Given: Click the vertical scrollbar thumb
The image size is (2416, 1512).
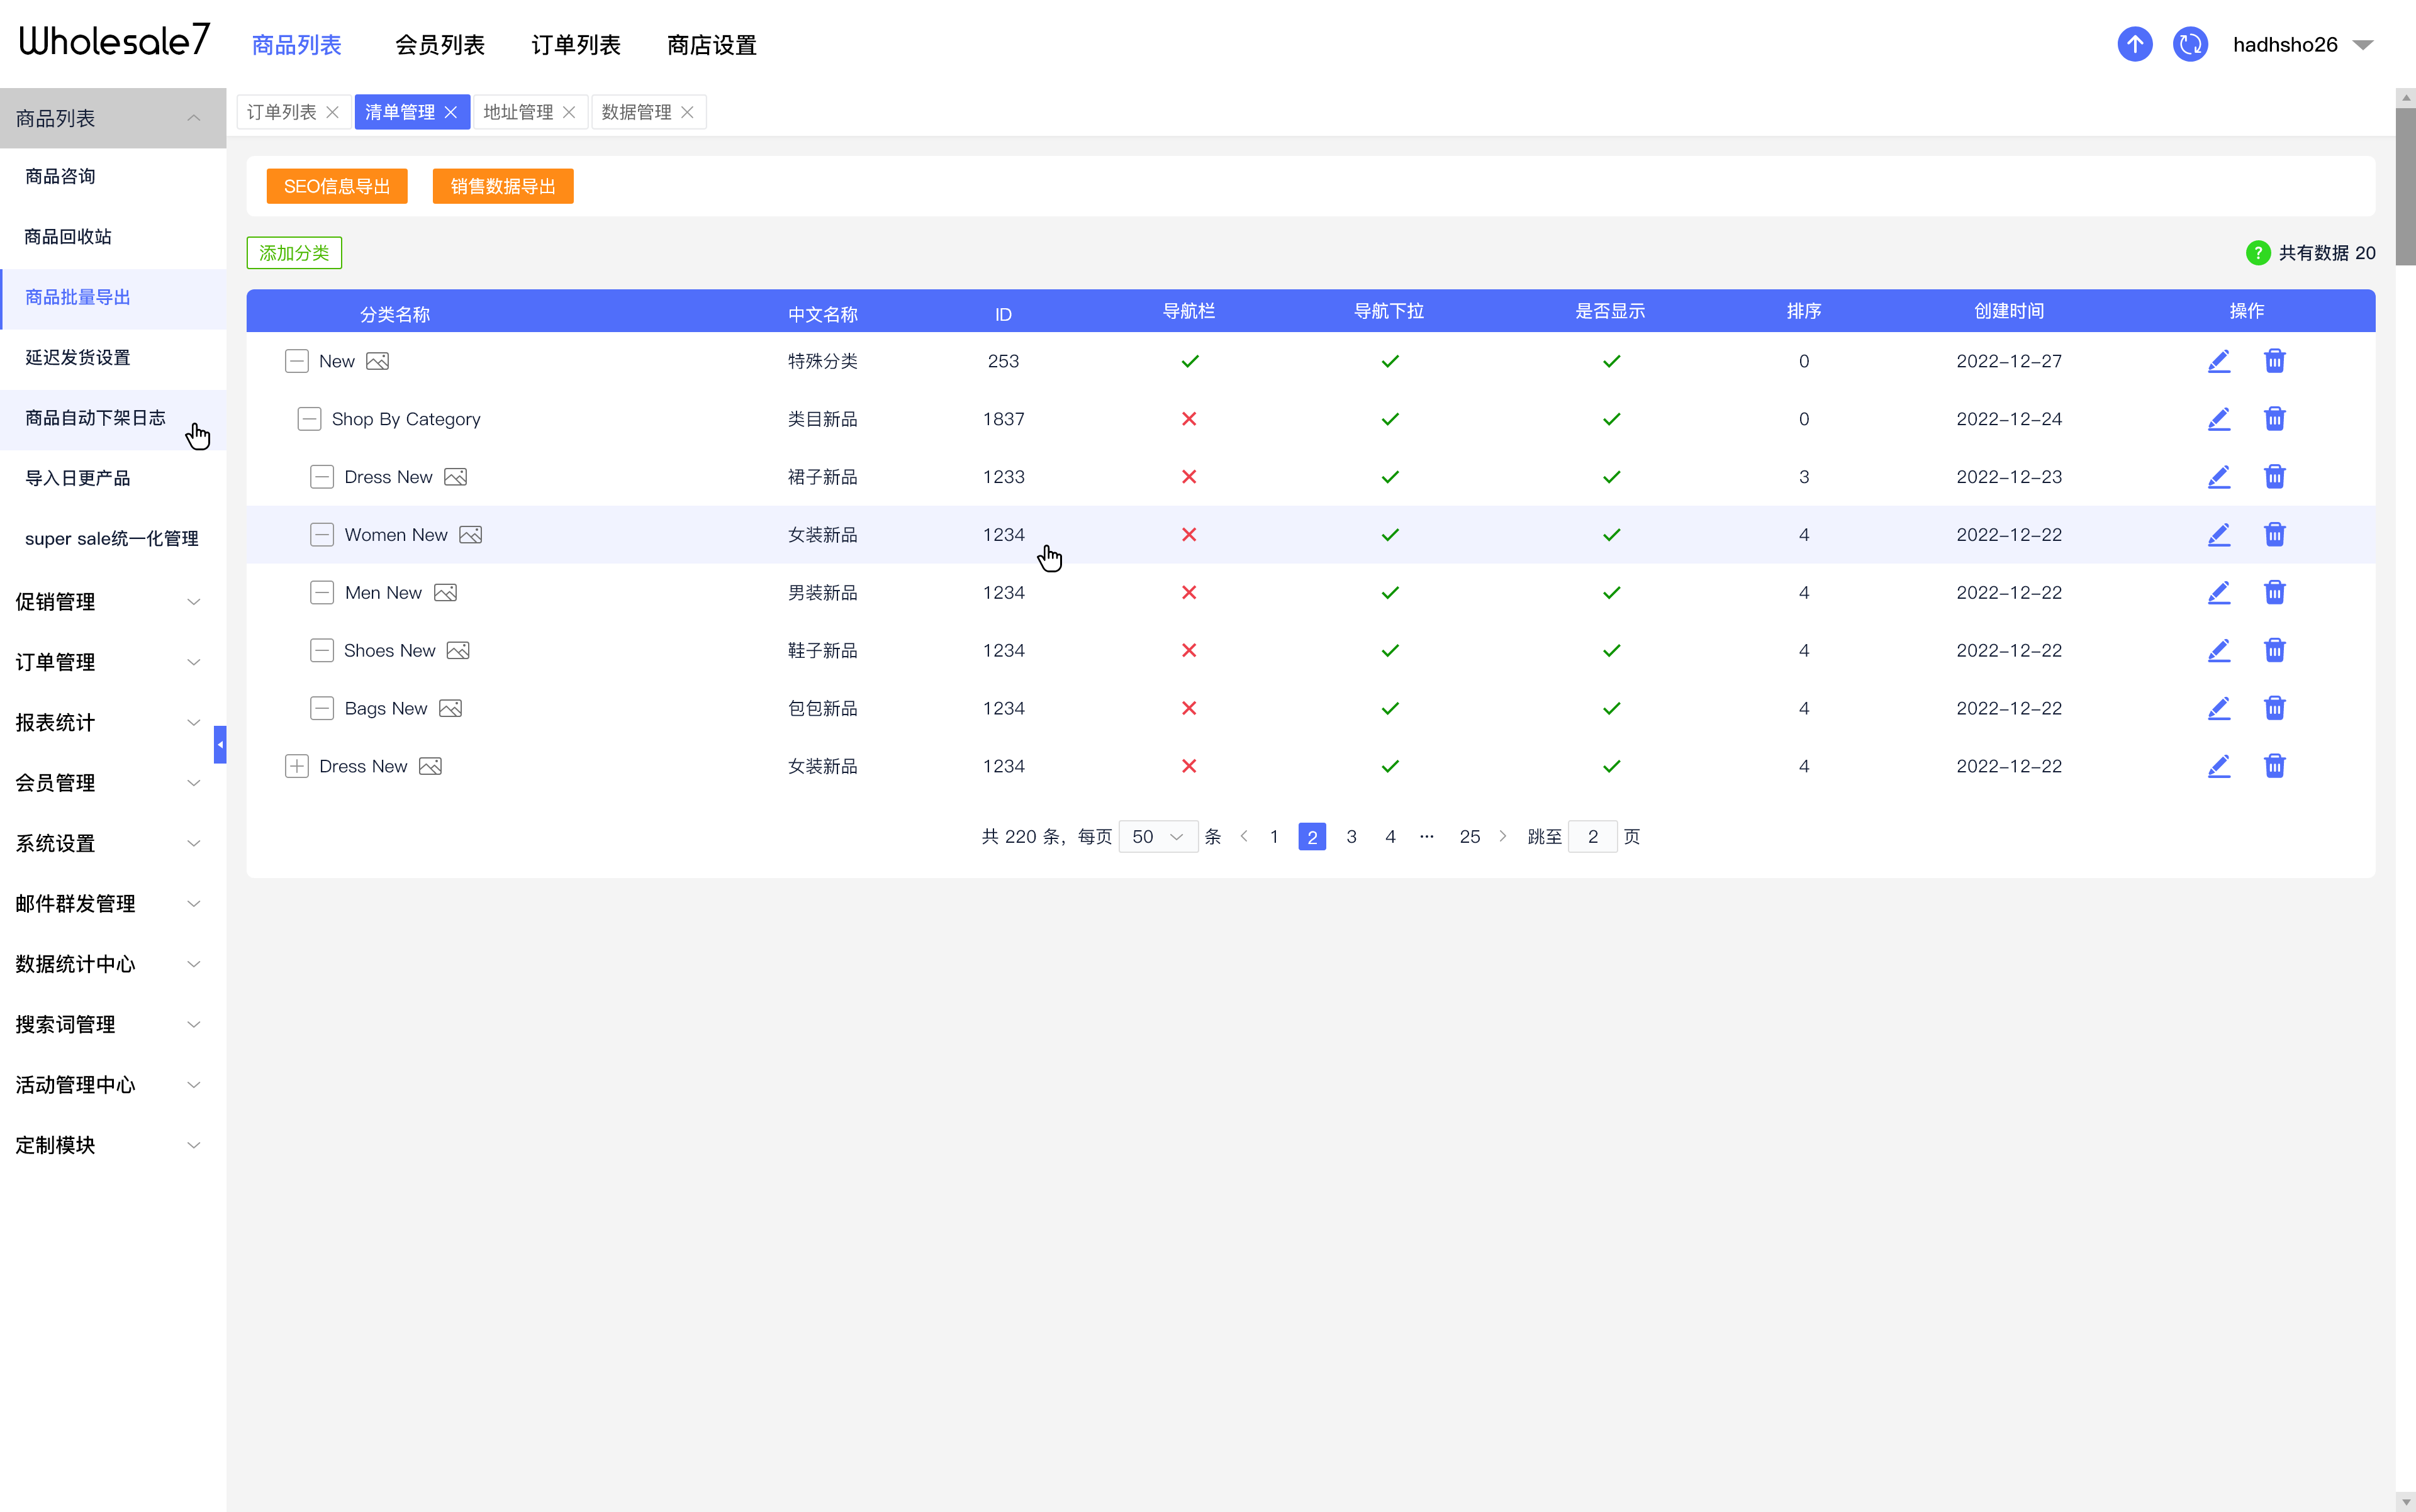Looking at the screenshot, I should tap(2405, 186).
